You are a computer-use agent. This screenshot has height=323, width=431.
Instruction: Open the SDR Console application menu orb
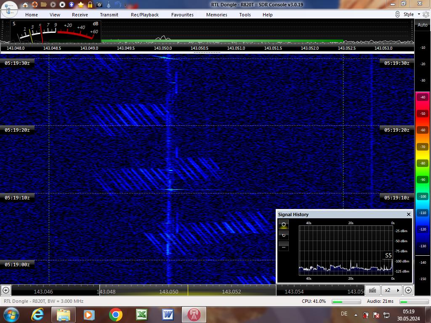click(x=9, y=9)
